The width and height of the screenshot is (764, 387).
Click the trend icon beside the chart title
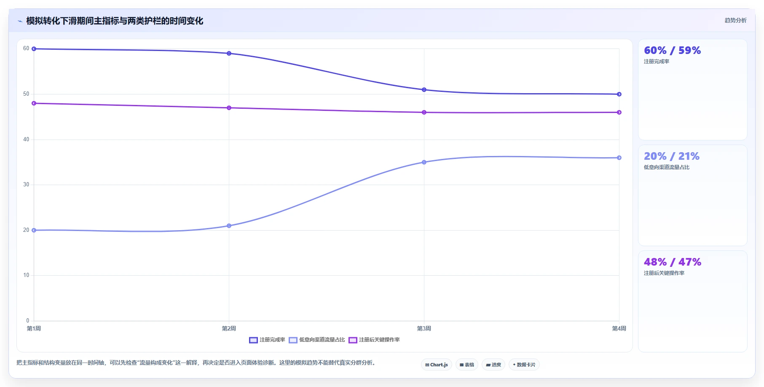tap(20, 21)
